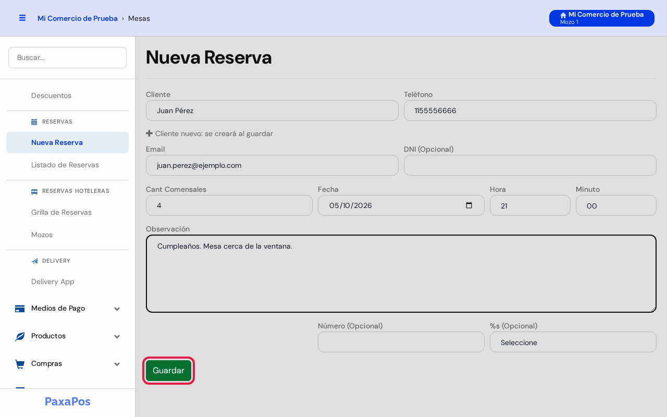The width and height of the screenshot is (667, 417).
Task: Click the Número (Opcional) field
Action: coord(401,342)
